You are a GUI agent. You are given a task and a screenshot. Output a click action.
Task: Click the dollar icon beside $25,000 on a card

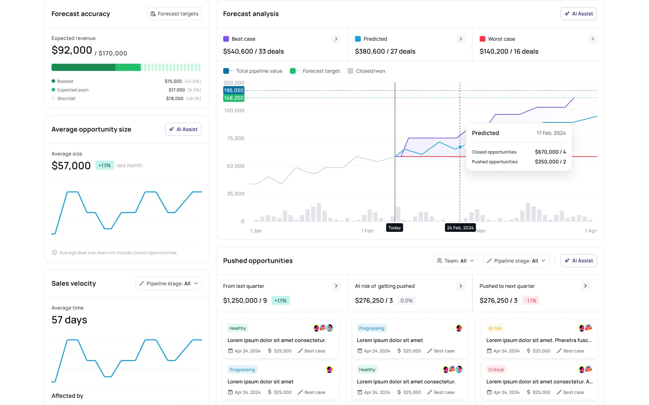pyautogui.click(x=269, y=351)
